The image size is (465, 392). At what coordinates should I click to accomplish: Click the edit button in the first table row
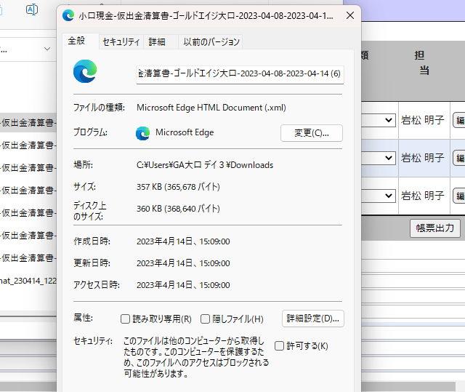point(459,120)
